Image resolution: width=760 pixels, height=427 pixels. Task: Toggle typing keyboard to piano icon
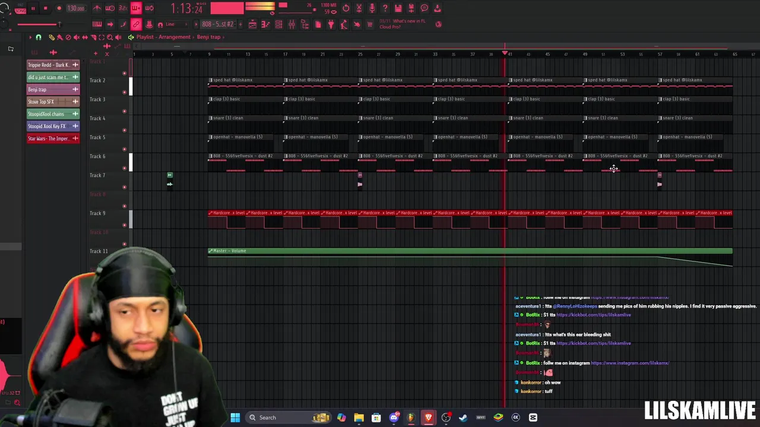tap(97, 24)
